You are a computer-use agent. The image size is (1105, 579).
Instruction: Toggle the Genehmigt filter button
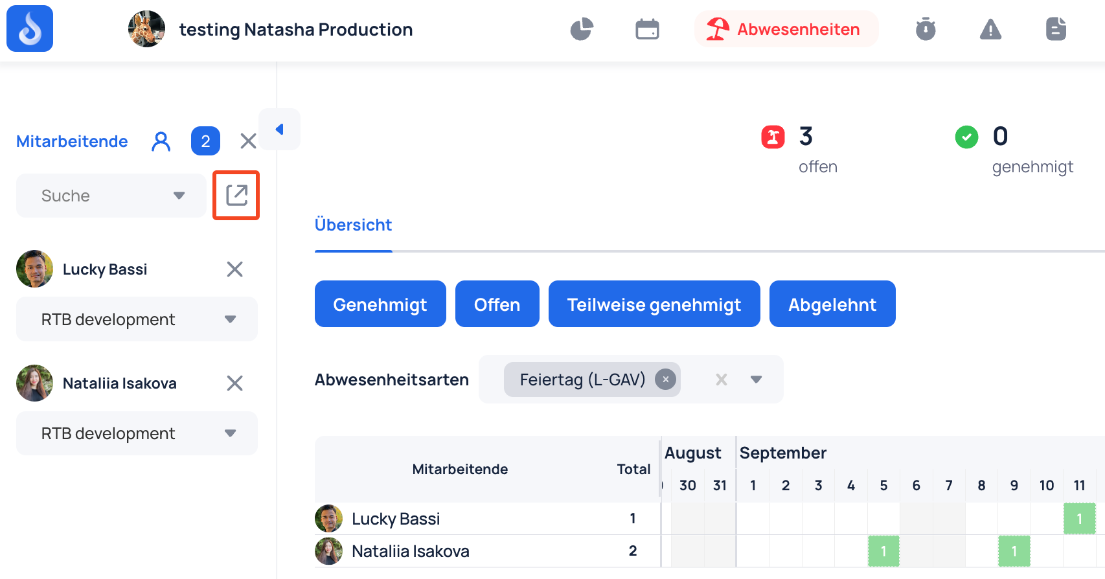pyautogui.click(x=380, y=304)
